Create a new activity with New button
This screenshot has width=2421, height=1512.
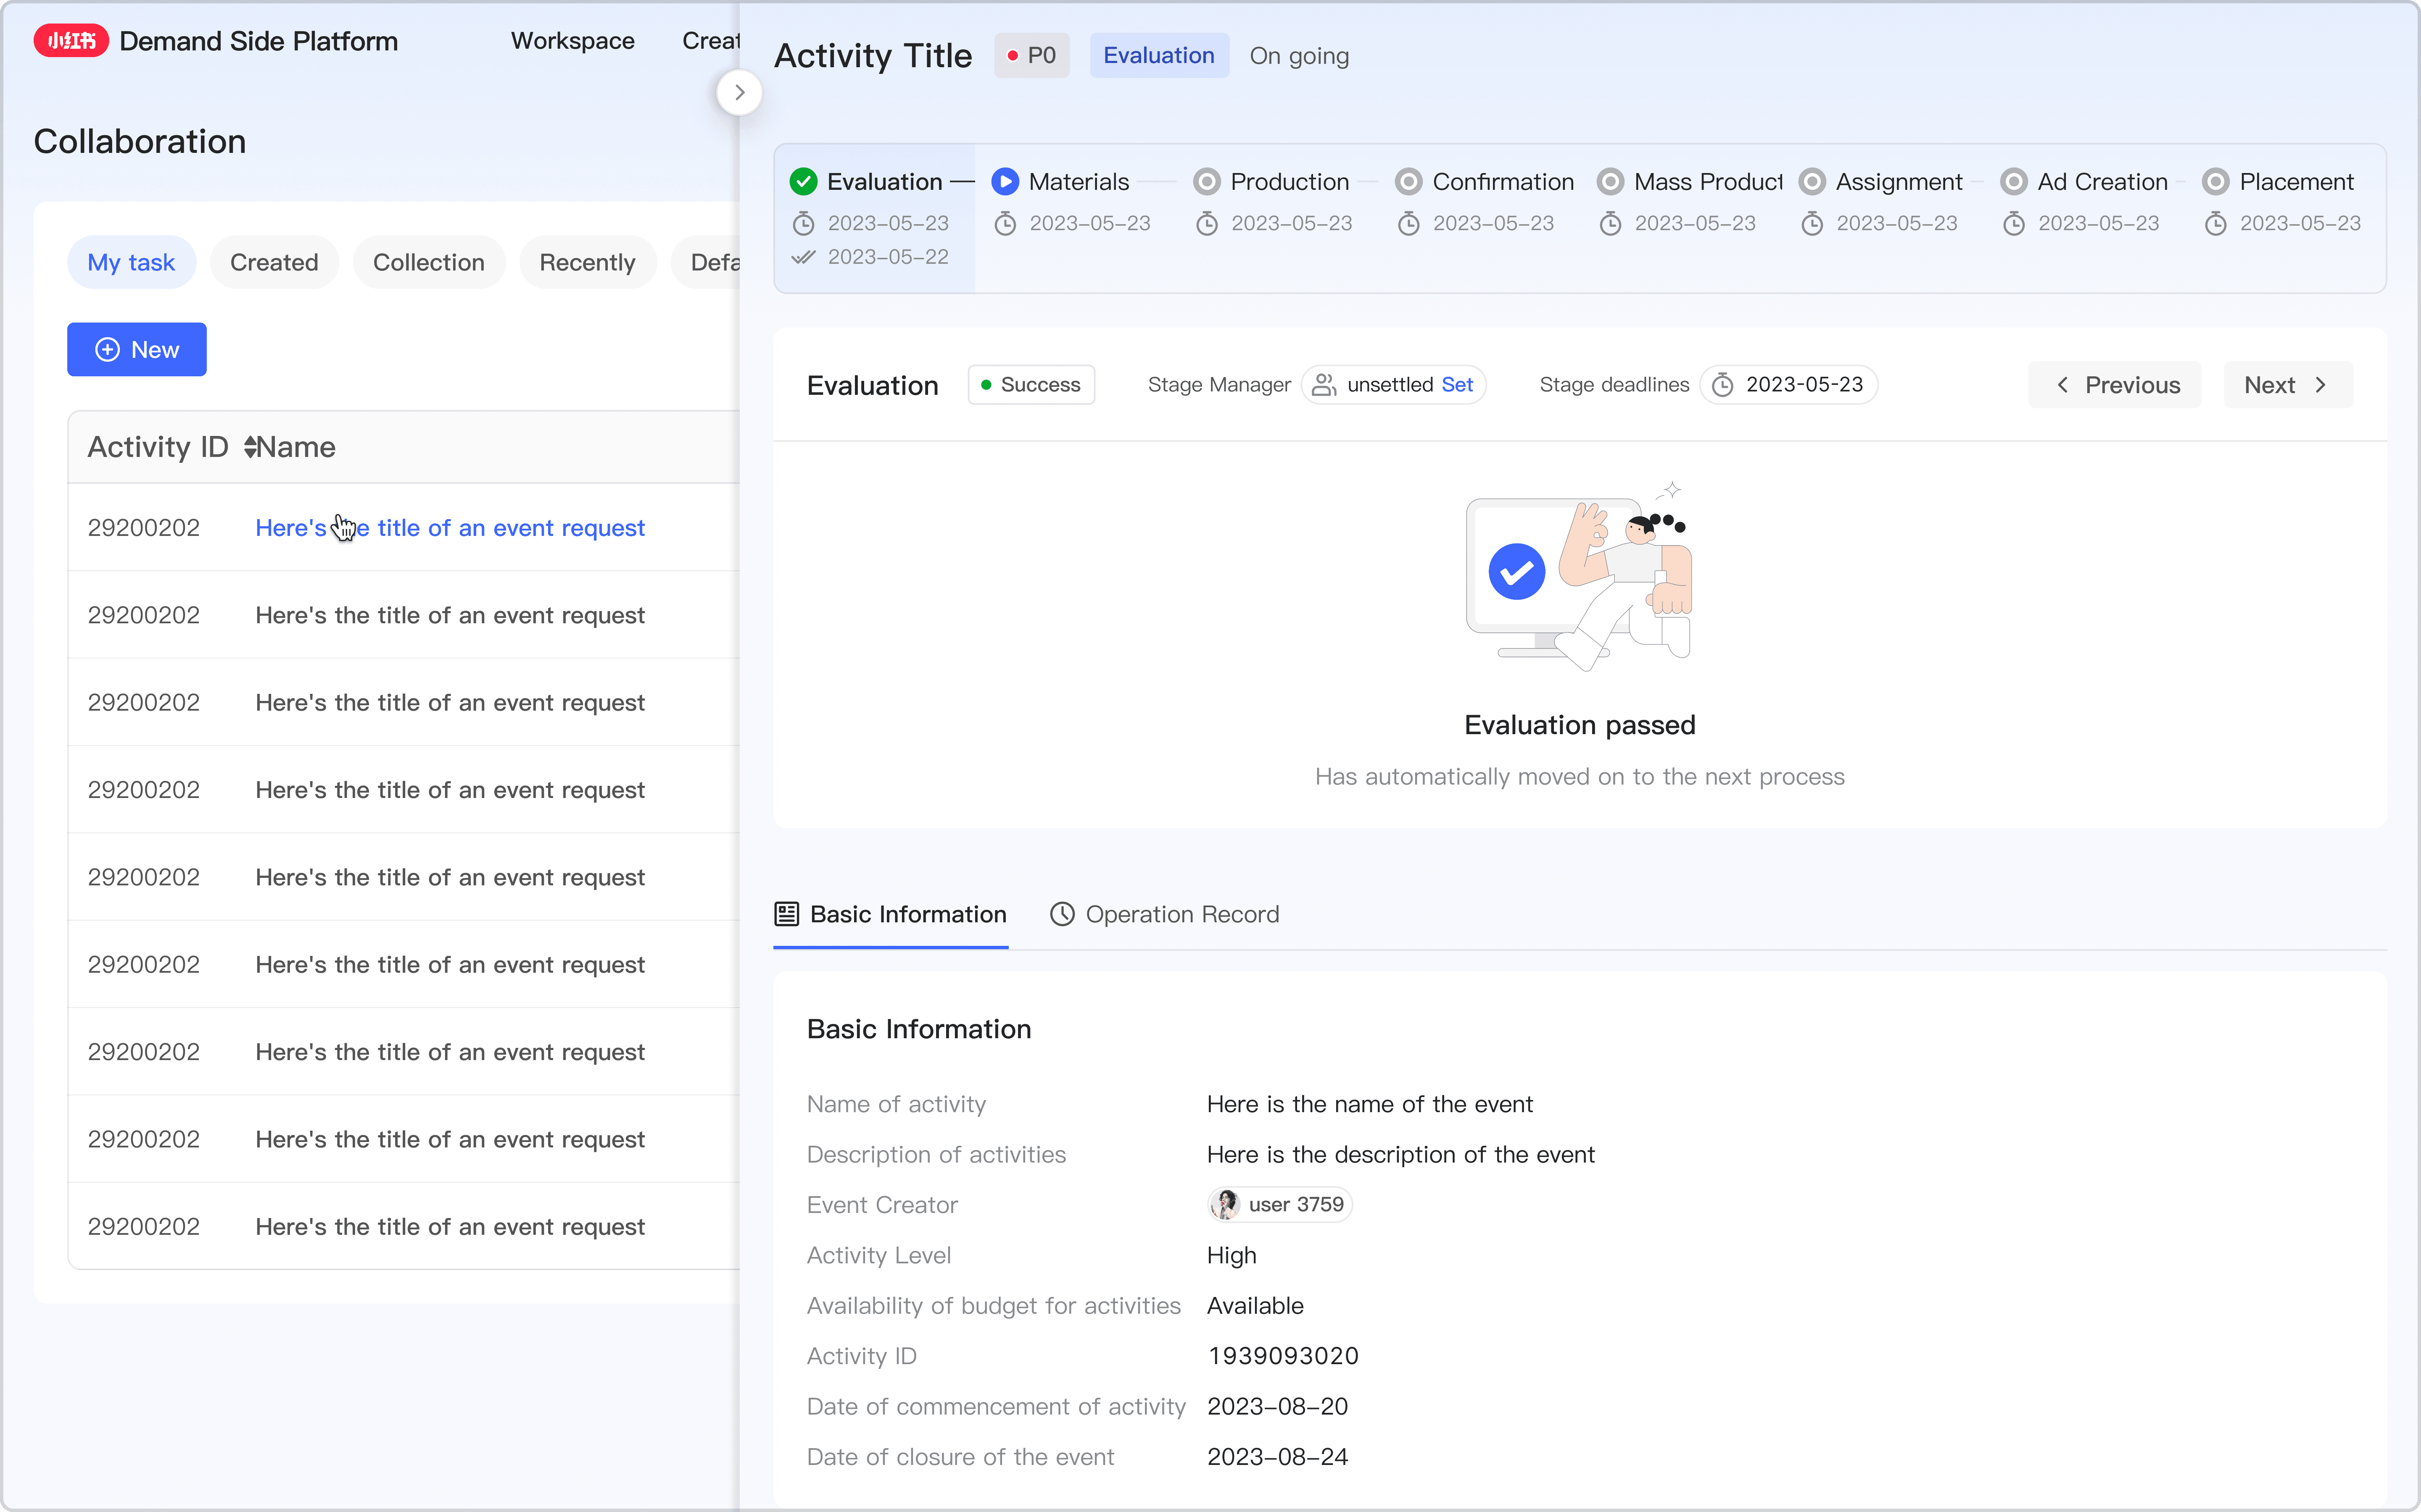click(x=137, y=350)
